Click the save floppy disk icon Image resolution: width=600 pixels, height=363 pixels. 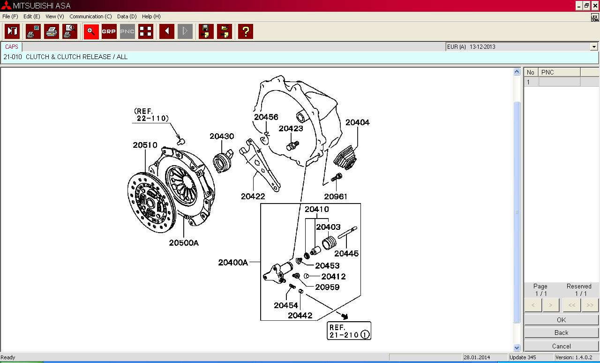tap(206, 31)
